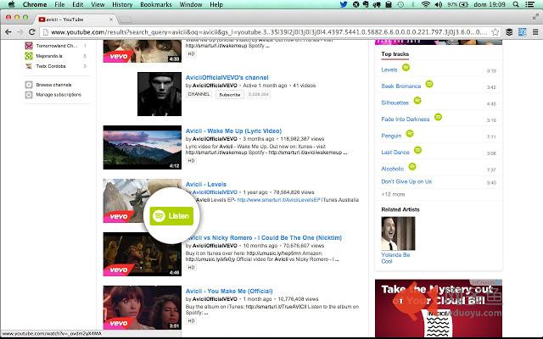This screenshot has width=543, height=339.
Task: Open the Help menu
Action: [216, 4]
